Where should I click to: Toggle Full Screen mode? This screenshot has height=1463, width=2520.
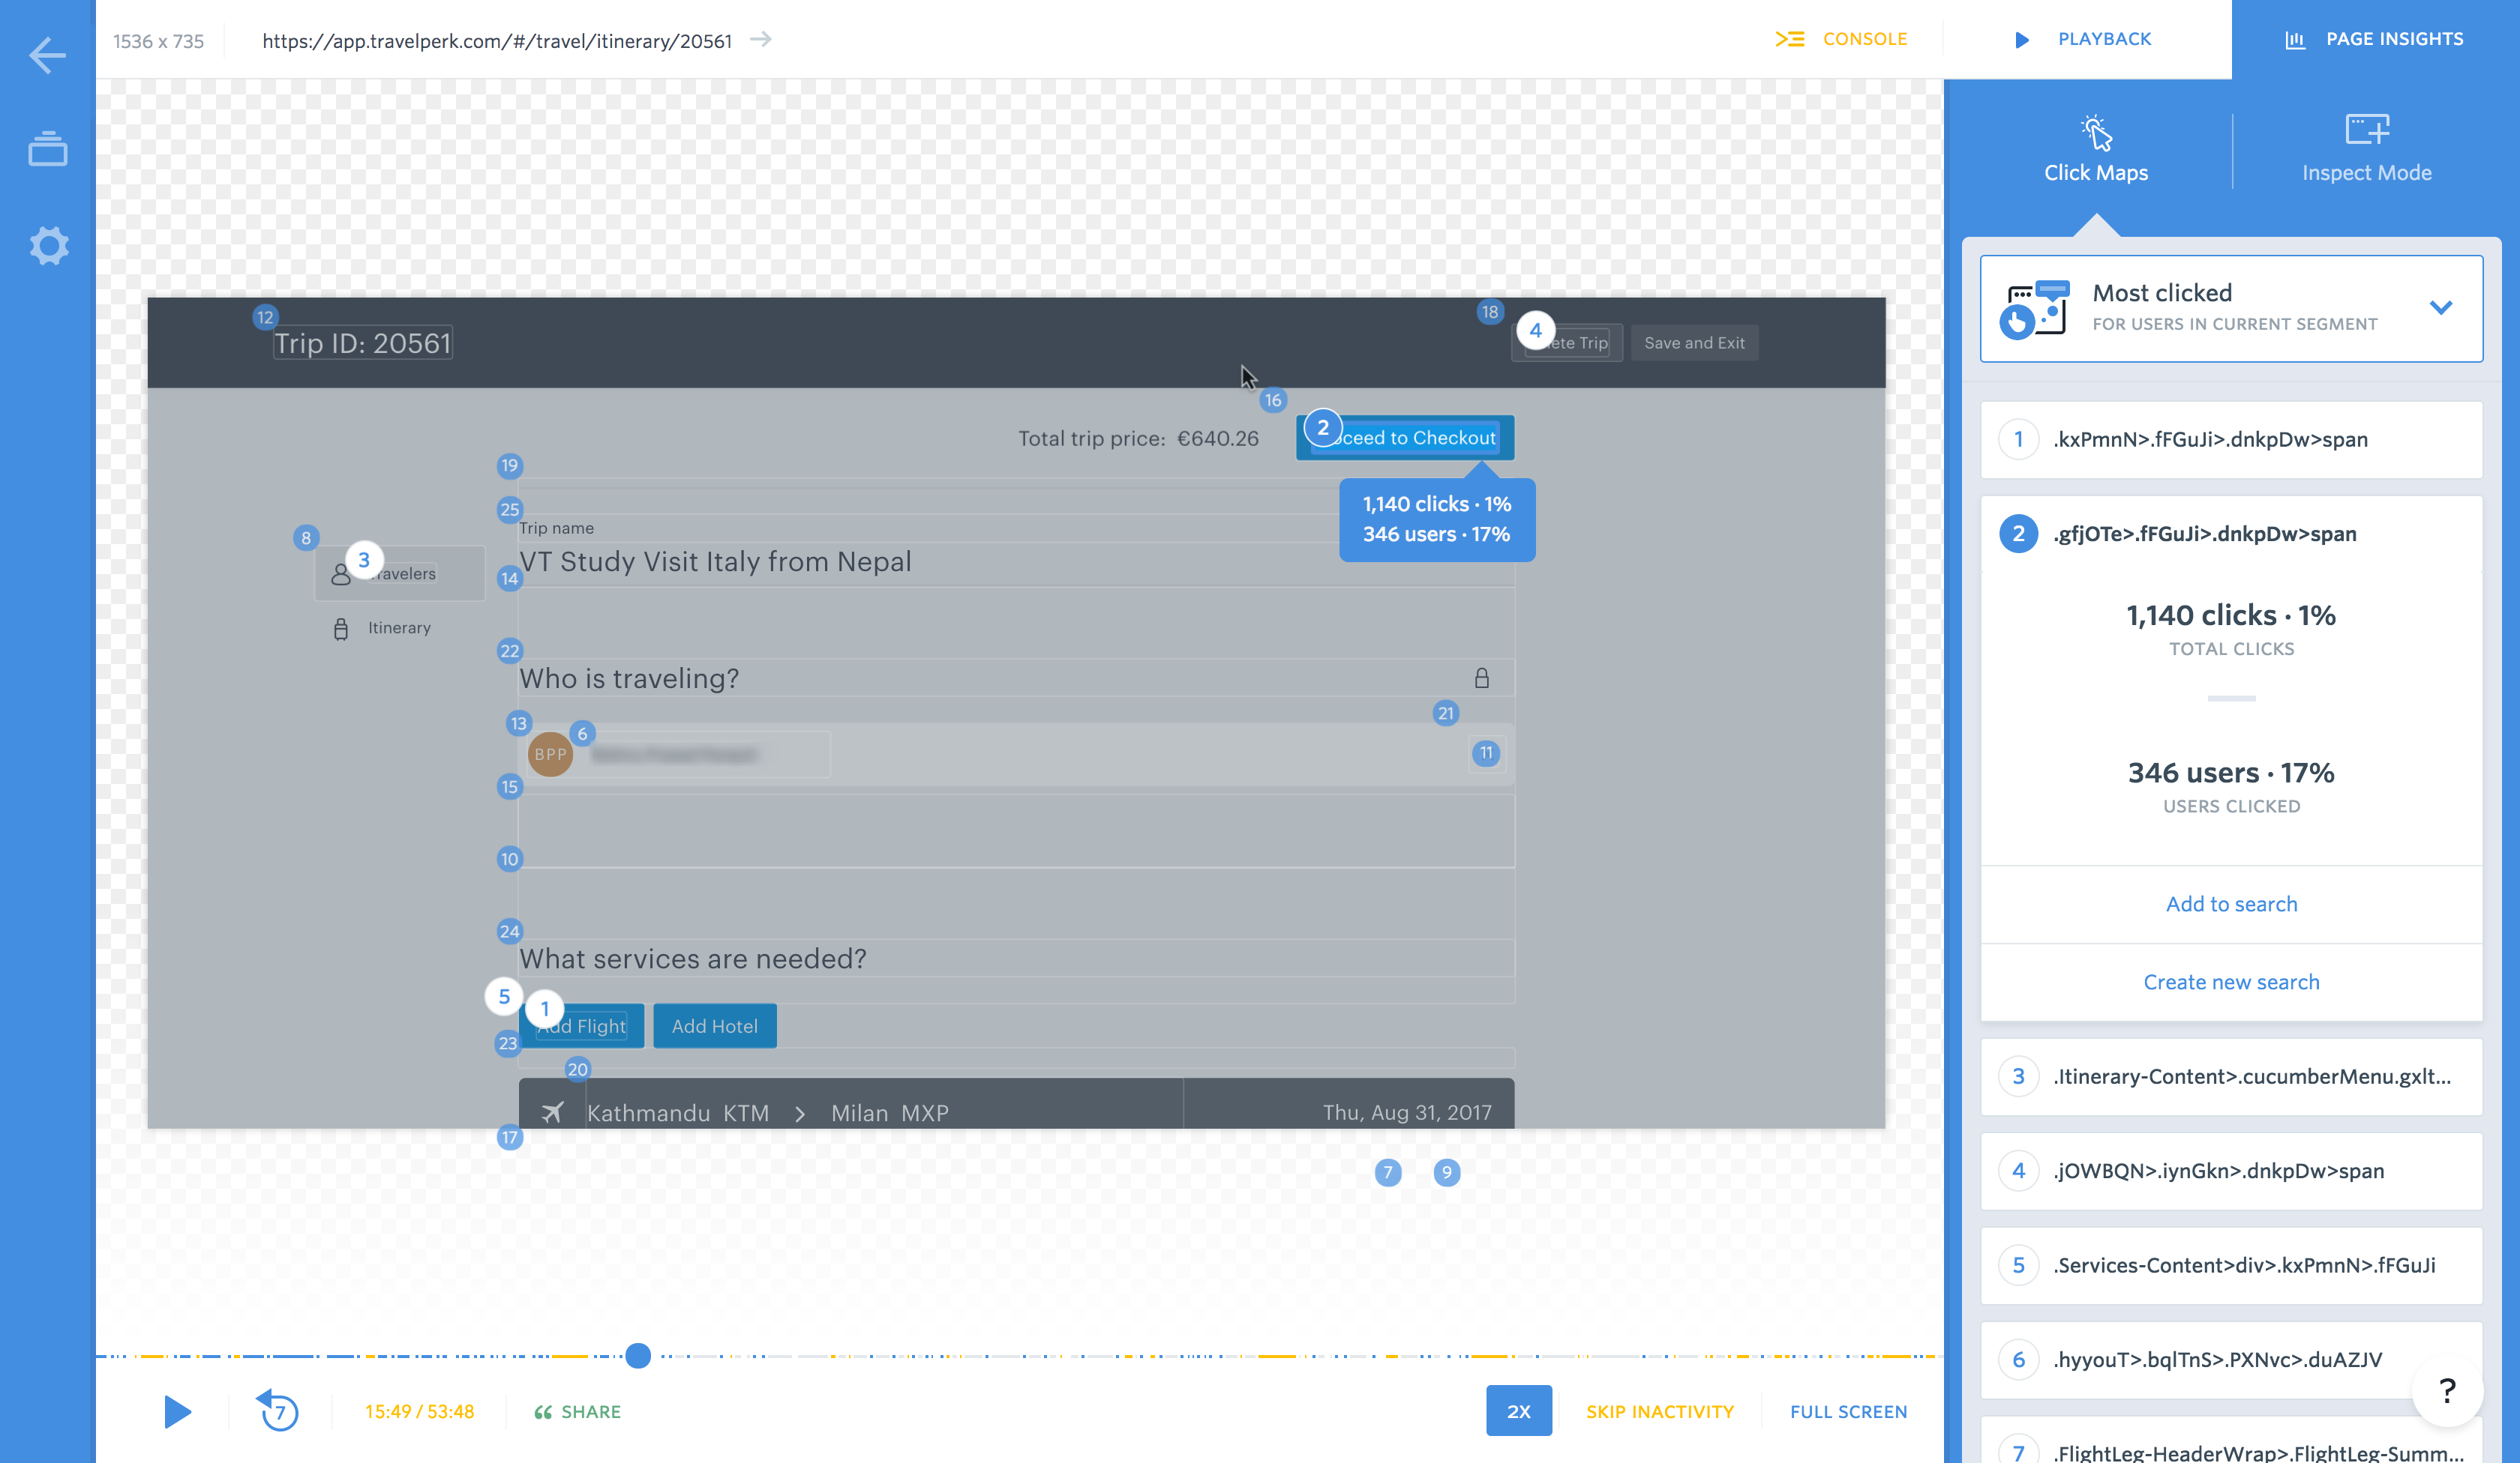coord(1848,1411)
